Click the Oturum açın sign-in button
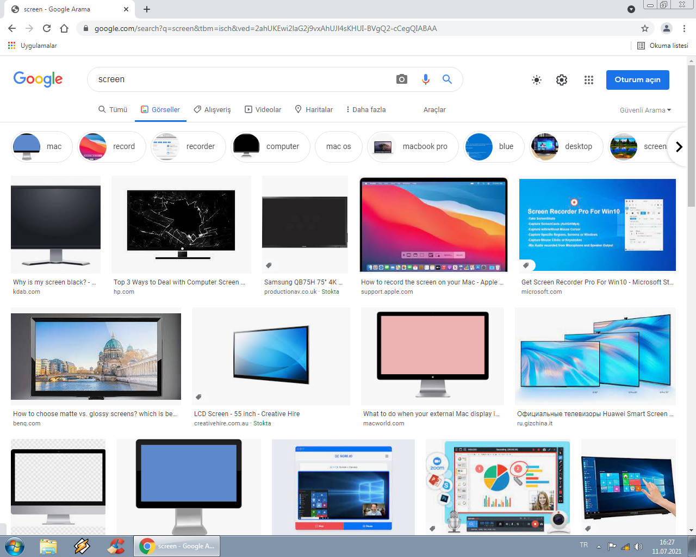 638,80
